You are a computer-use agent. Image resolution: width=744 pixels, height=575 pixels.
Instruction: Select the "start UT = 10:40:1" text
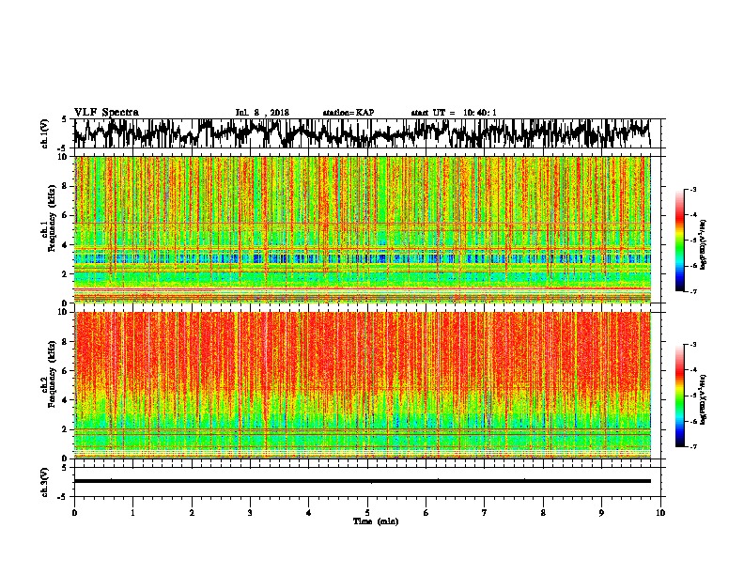[454, 113]
